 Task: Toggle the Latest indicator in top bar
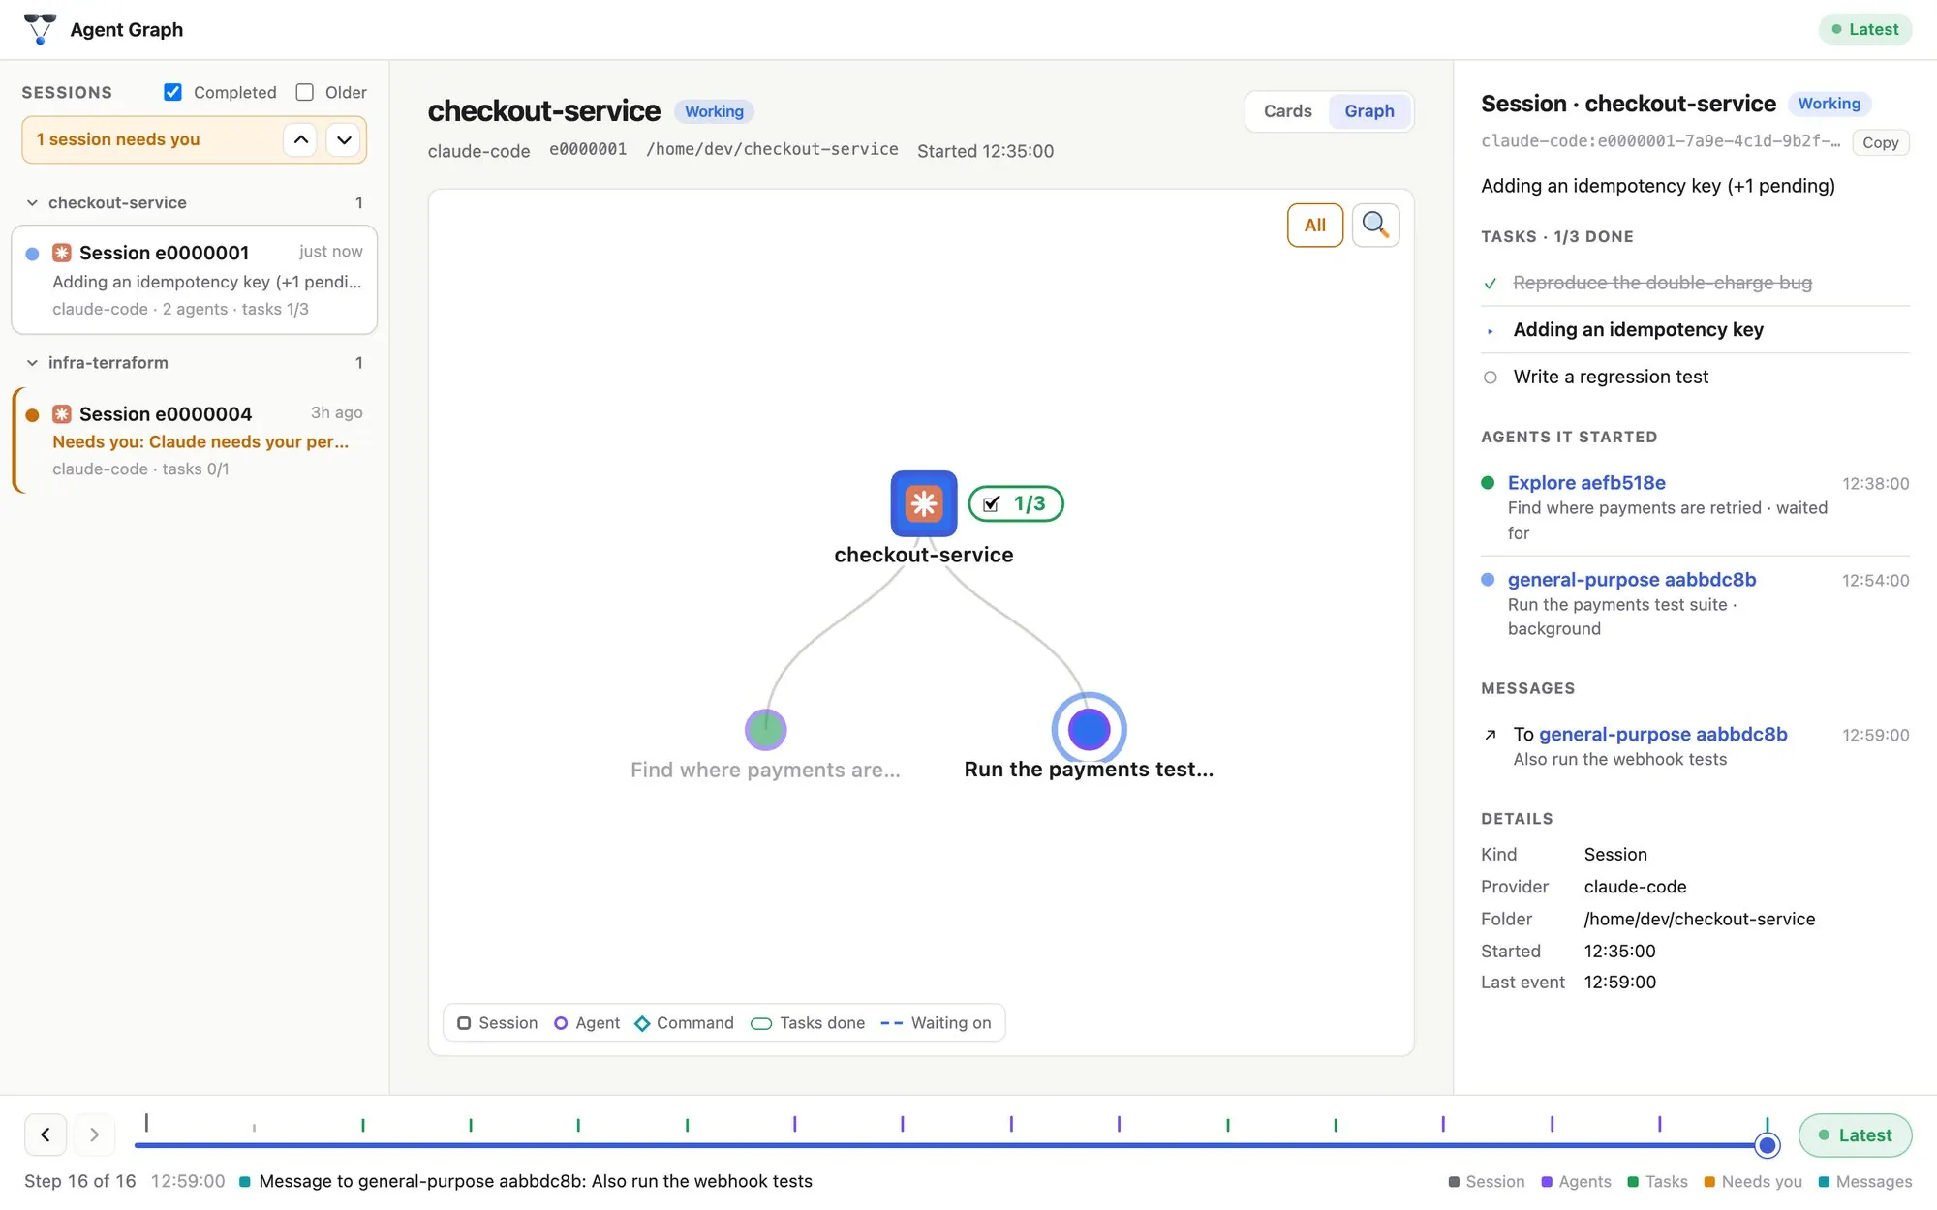click(x=1864, y=29)
